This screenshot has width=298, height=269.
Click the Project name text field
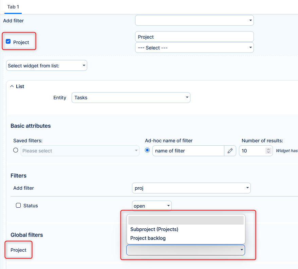pos(194,37)
